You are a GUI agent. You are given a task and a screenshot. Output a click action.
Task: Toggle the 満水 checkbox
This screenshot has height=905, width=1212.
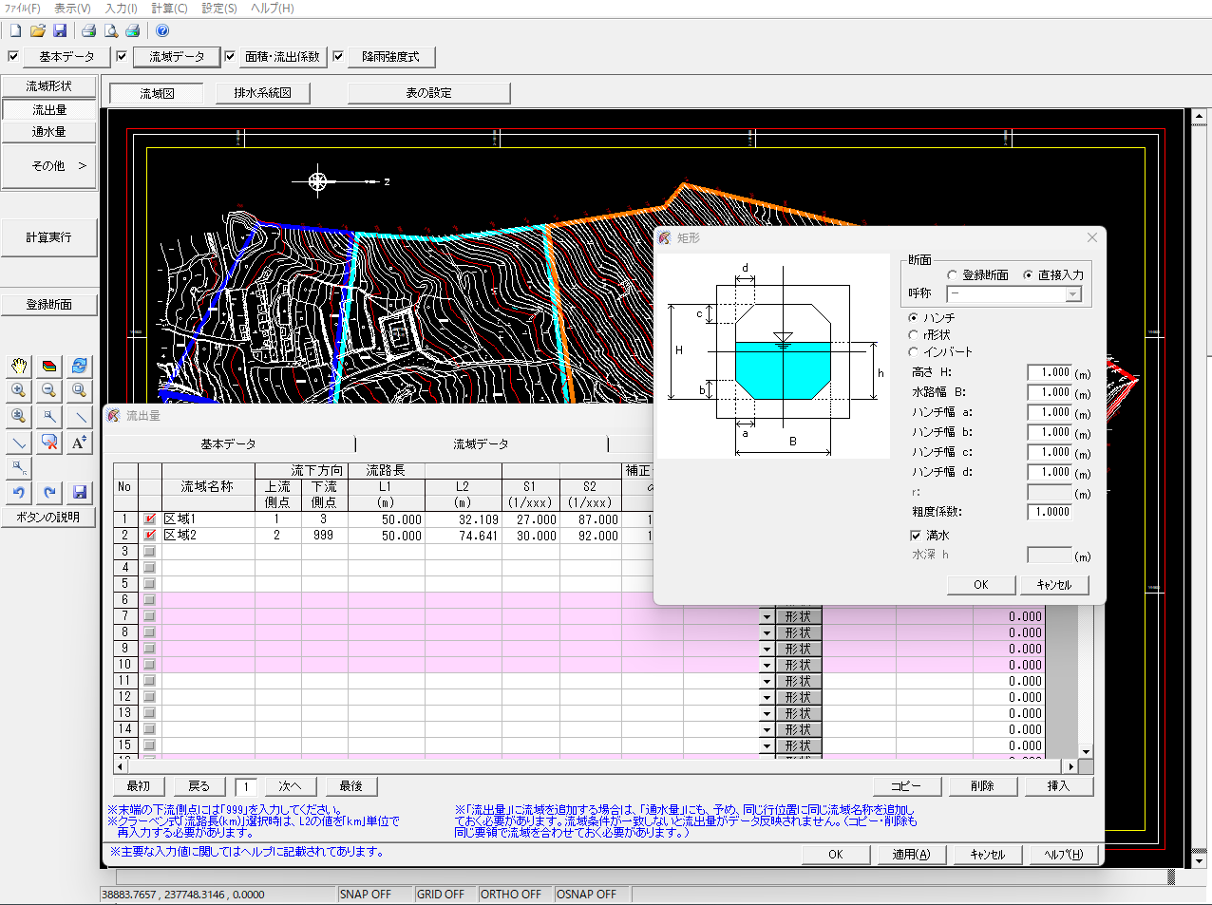tap(916, 536)
